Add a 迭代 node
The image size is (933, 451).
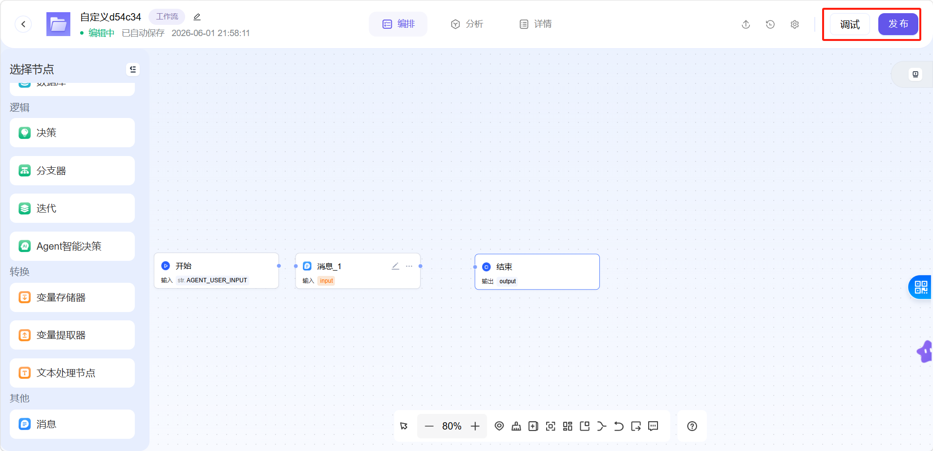[x=72, y=208]
